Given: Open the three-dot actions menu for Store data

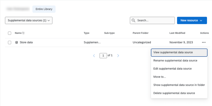Looking at the screenshot, I should coord(204,42).
